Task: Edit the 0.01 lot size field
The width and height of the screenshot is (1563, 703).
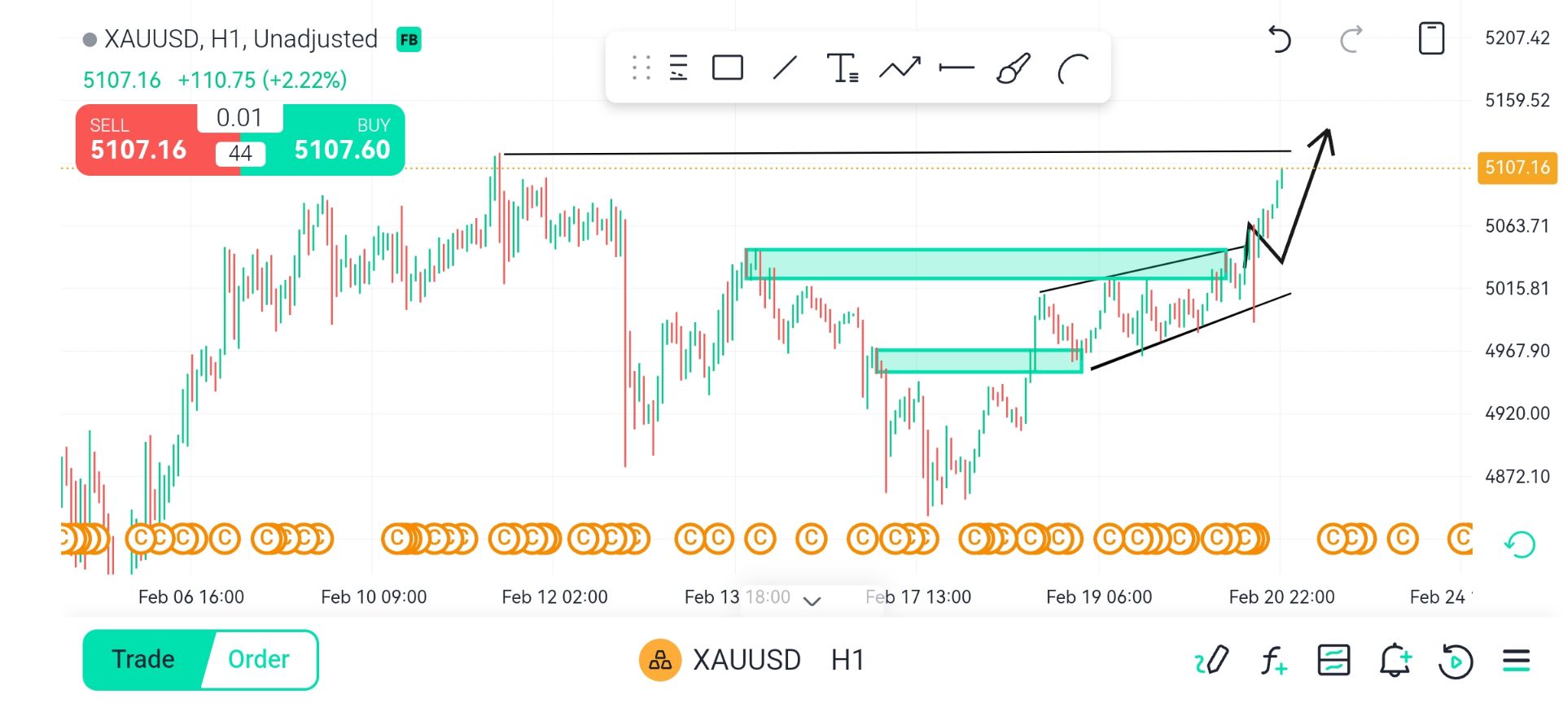Action: (x=239, y=118)
